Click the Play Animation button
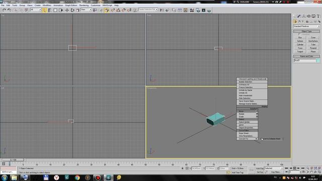 (x=295, y=168)
